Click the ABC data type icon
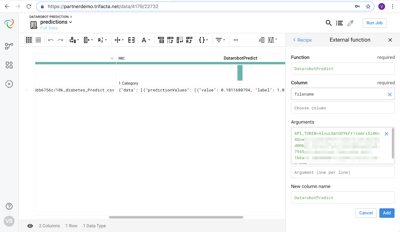This screenshot has height=232, width=400. [x=121, y=58]
